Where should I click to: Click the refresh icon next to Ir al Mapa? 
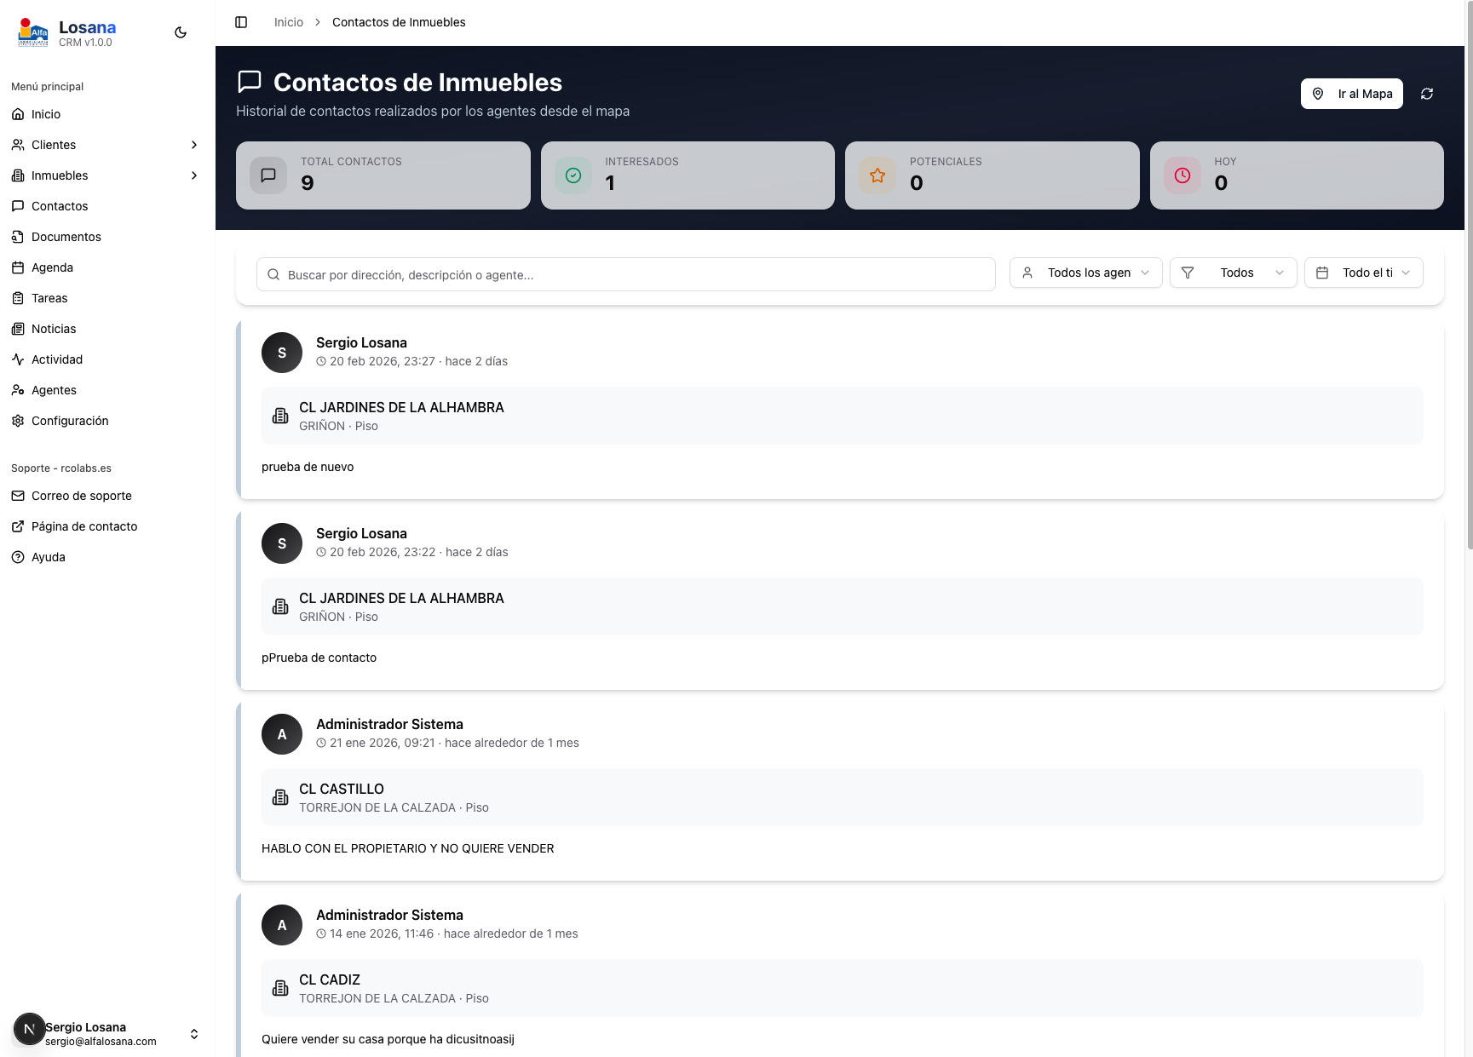click(x=1427, y=94)
